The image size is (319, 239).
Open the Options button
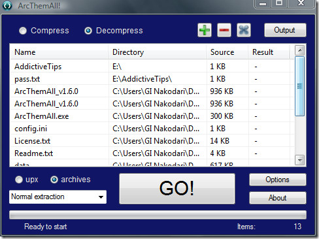[278, 180]
